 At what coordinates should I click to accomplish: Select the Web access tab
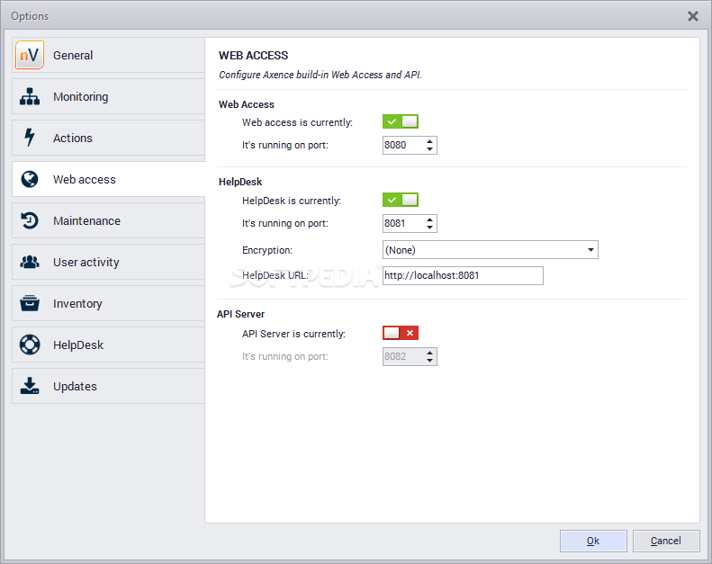(109, 179)
